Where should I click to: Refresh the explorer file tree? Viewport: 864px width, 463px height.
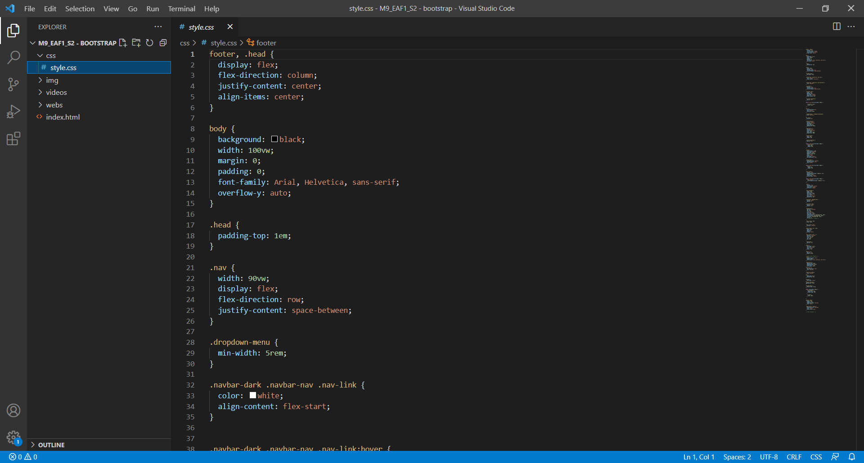pyautogui.click(x=150, y=43)
